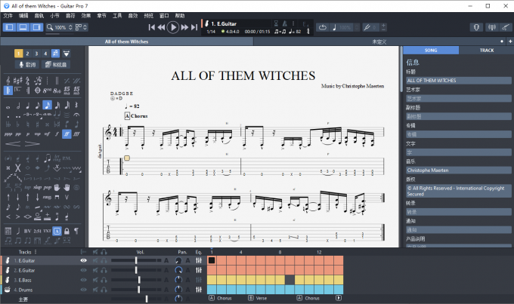Viewport: 514px width, 304px height.
Task: Click the 和弦 chords button
Action: 57,65
